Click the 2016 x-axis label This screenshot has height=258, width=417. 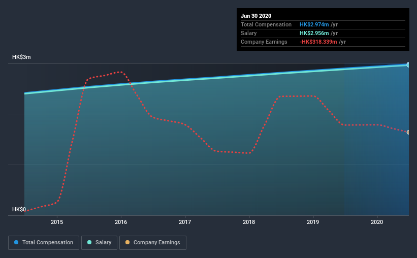click(x=121, y=222)
